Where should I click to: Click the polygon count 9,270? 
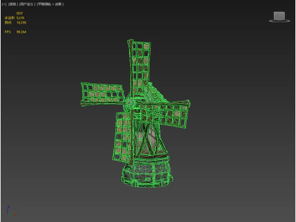[x=20, y=18]
